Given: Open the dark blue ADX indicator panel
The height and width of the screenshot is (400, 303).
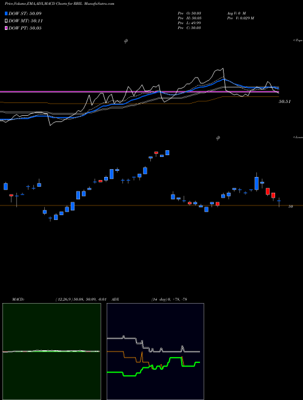Looking at the screenshot, I should tap(155, 352).
